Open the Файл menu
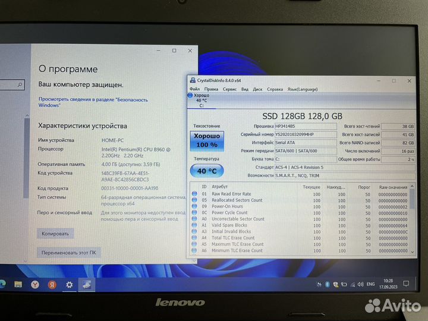The height and width of the screenshot is (321, 428). coord(194,89)
